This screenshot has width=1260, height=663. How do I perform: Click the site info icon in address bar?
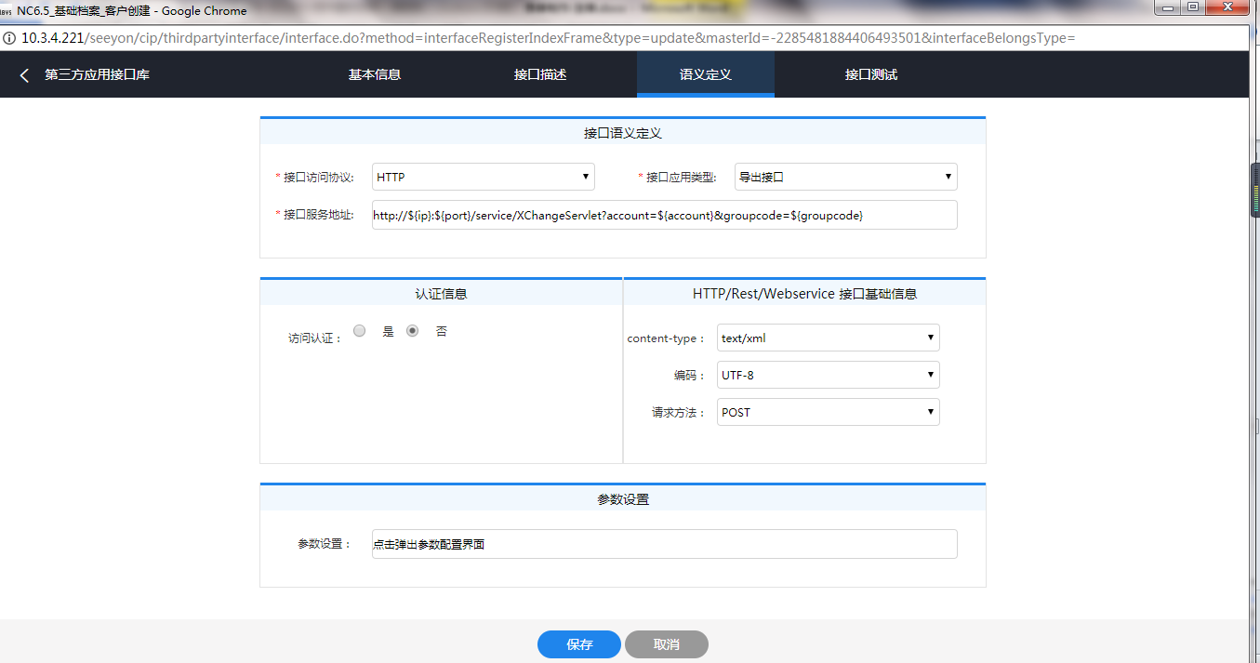pyautogui.click(x=10, y=38)
